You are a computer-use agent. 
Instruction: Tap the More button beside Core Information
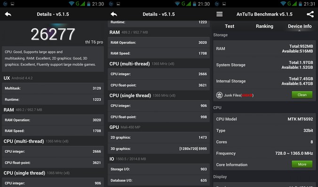[x=302, y=165]
